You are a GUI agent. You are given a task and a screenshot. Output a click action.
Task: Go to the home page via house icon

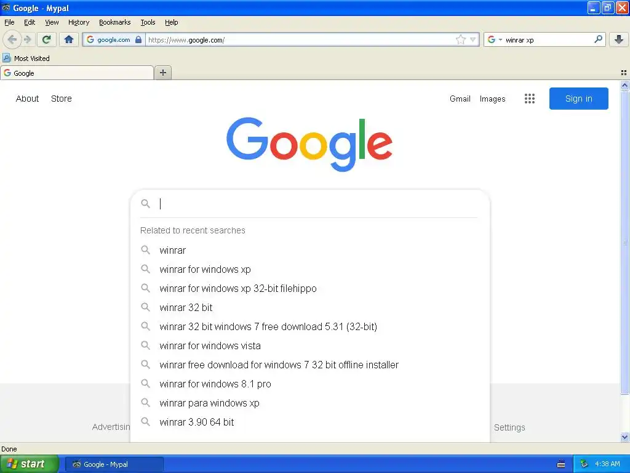[69, 39]
